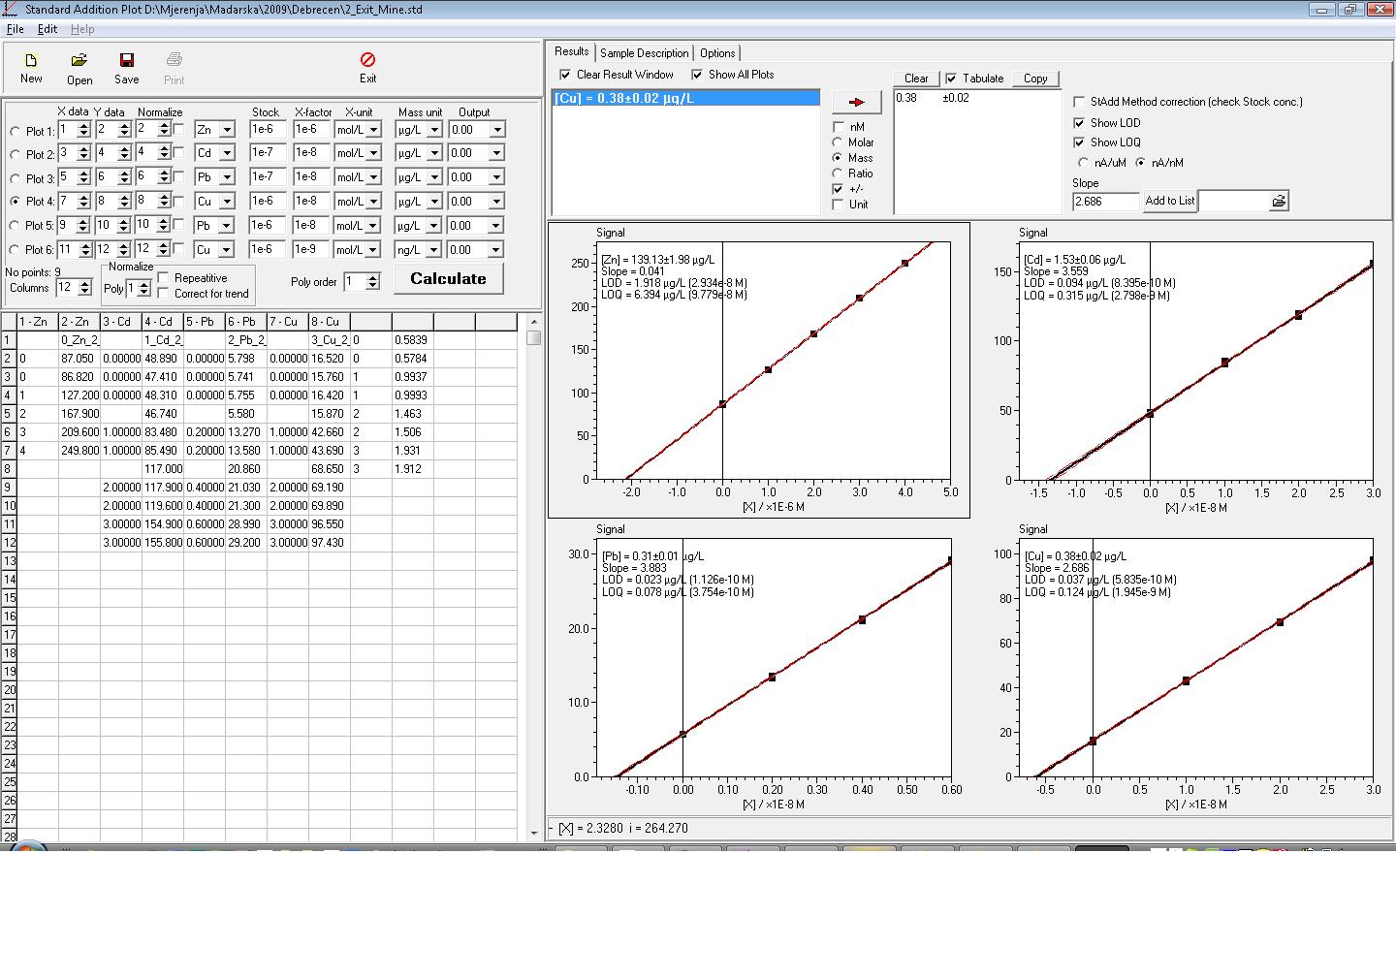This screenshot has height=979, width=1396.
Task: Open the Edit menu
Action: coord(47,29)
